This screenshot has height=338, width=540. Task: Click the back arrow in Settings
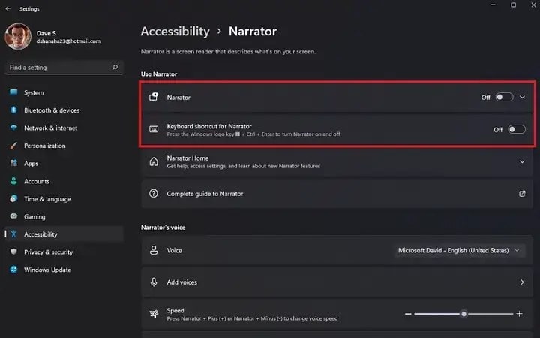tap(8, 8)
